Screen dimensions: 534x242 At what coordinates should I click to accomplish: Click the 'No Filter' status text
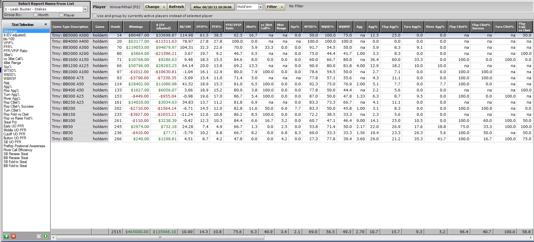point(296,6)
